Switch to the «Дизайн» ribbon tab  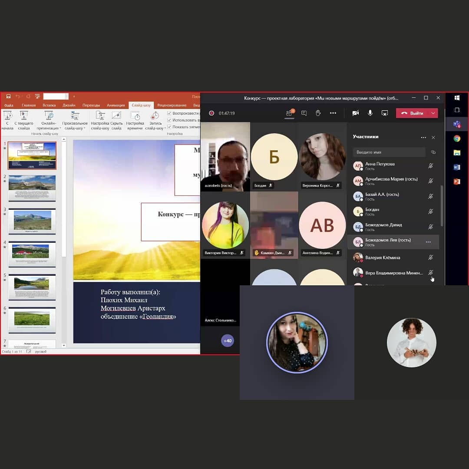click(x=69, y=105)
